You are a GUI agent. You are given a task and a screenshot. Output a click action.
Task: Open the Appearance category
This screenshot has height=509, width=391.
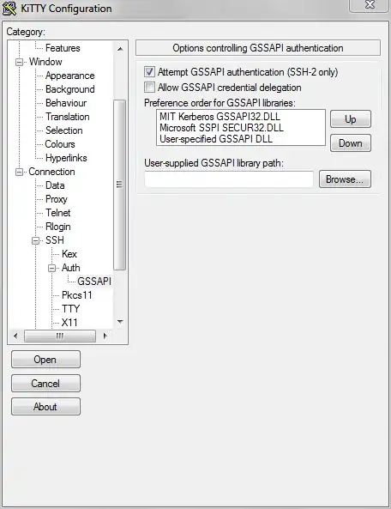pos(70,76)
